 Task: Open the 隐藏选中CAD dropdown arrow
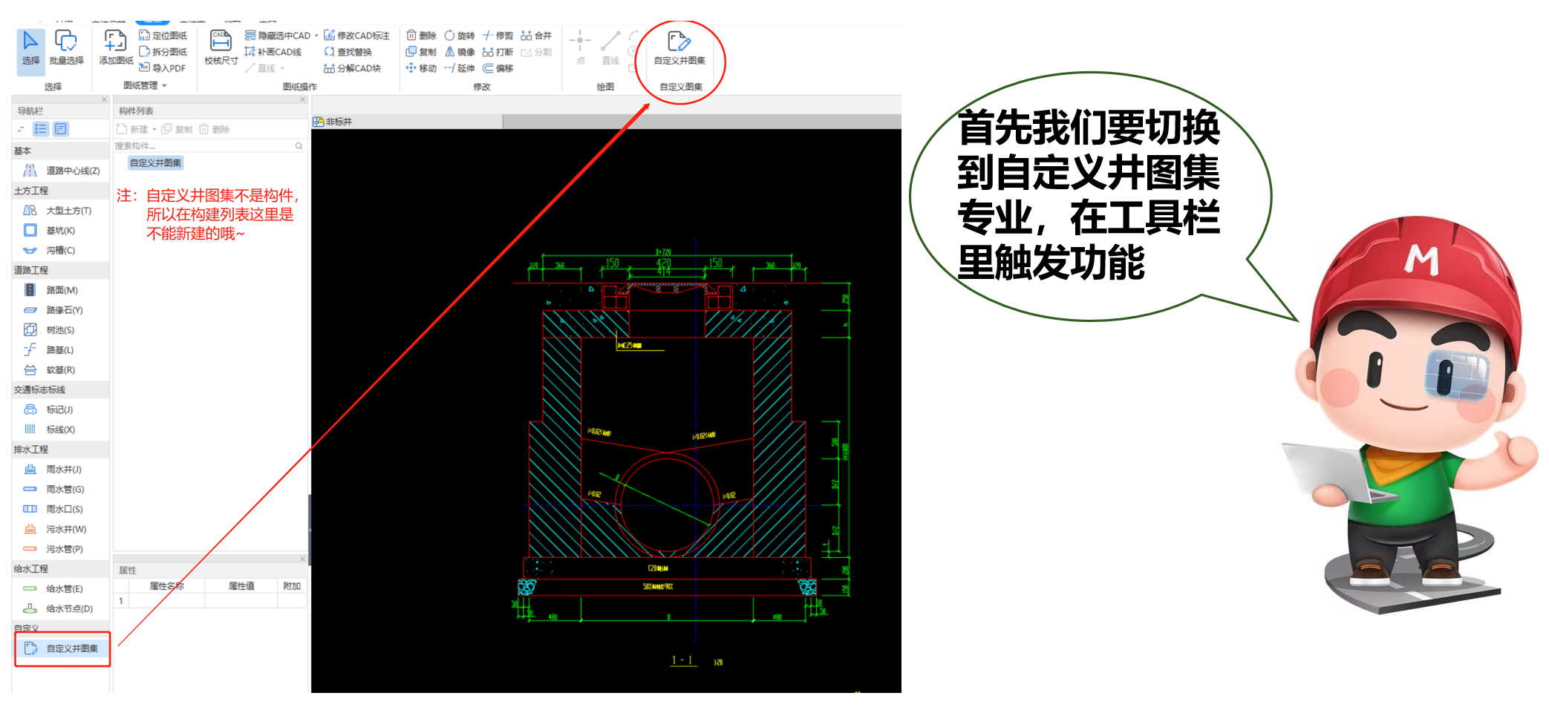(x=316, y=36)
